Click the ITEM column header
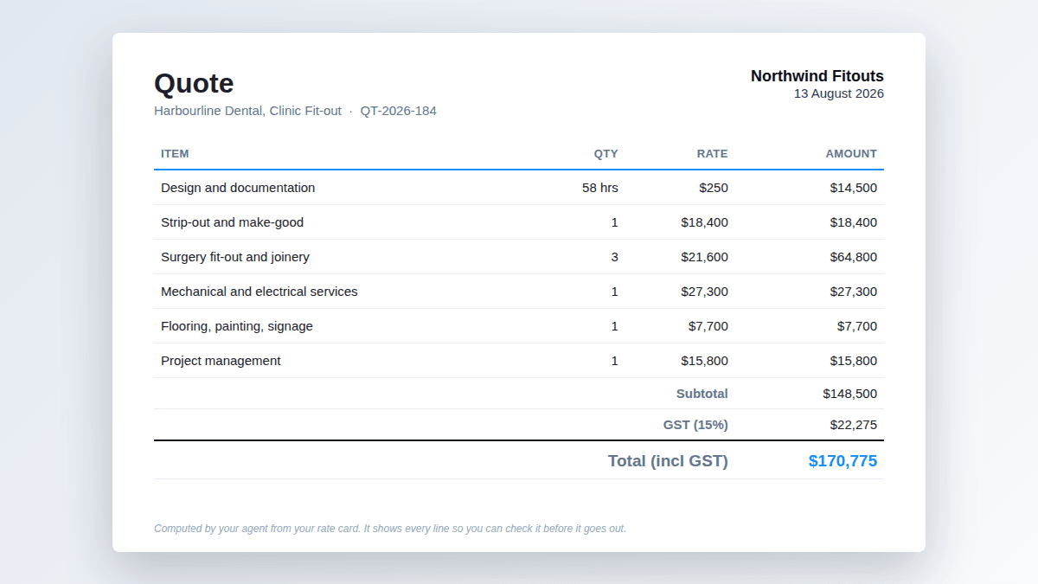This screenshot has width=1038, height=584. tap(175, 154)
